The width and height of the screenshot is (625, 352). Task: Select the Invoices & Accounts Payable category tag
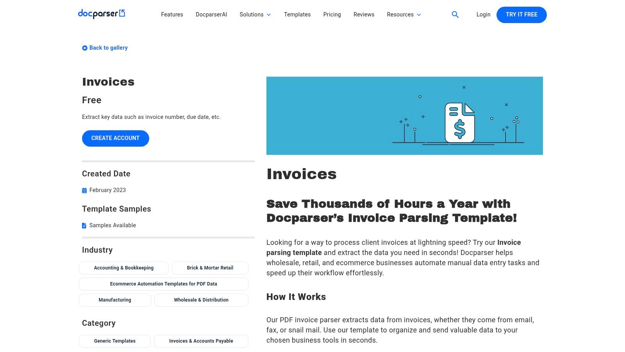coord(201,341)
